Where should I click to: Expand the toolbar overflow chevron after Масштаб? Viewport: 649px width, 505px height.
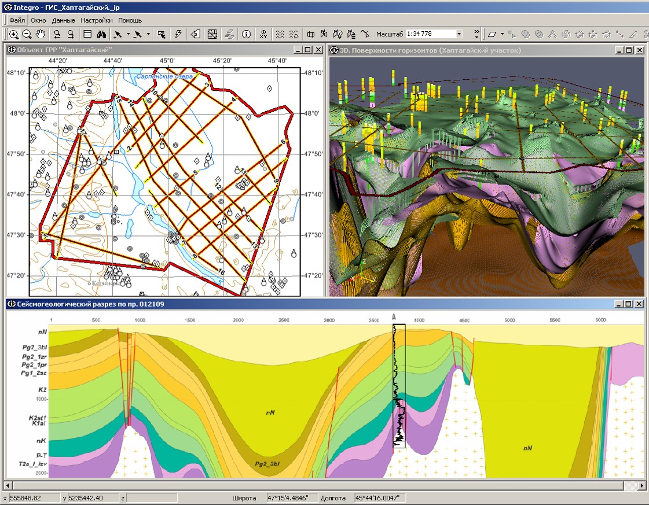pos(476,34)
